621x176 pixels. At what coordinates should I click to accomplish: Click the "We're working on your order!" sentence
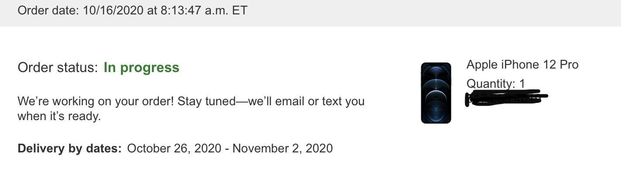click(x=96, y=101)
